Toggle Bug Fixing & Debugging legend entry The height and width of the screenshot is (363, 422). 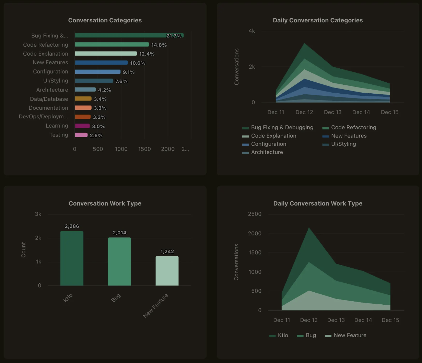(x=278, y=128)
